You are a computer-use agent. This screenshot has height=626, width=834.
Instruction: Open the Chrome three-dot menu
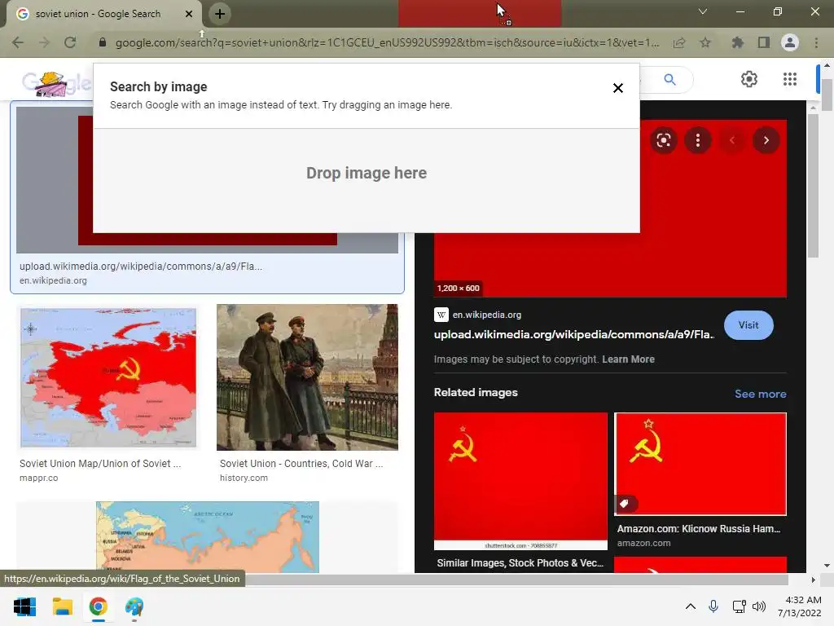click(x=816, y=42)
